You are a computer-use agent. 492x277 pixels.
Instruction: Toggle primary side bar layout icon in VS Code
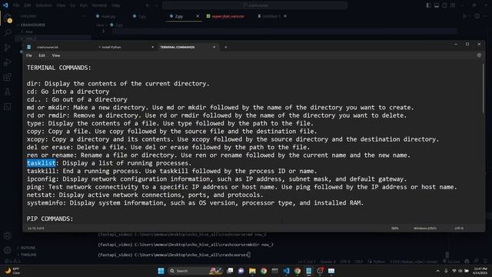click(429, 5)
